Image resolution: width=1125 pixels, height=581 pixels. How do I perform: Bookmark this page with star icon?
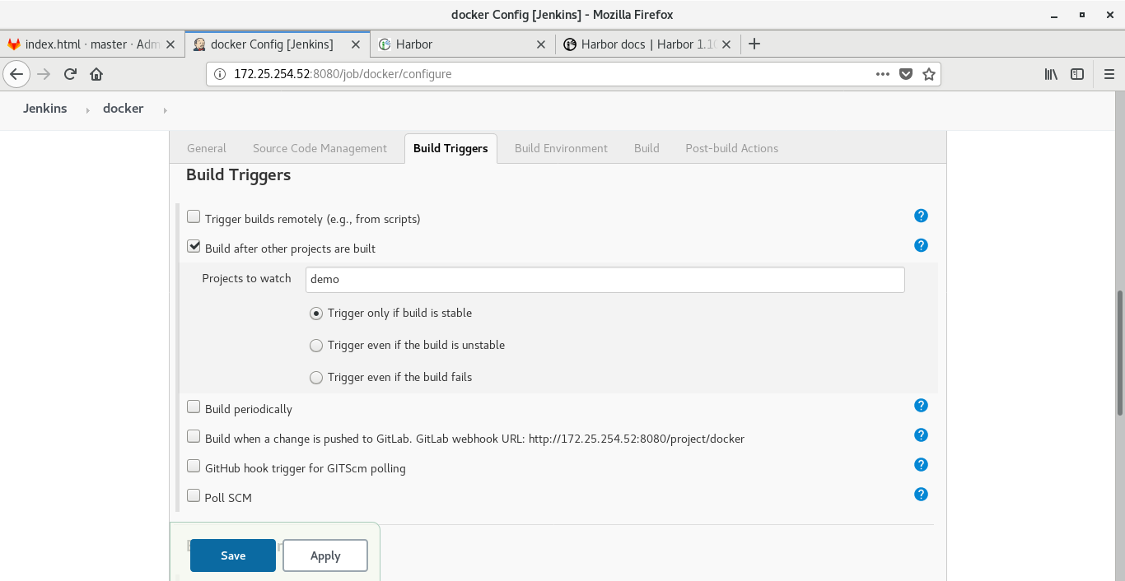pos(929,74)
